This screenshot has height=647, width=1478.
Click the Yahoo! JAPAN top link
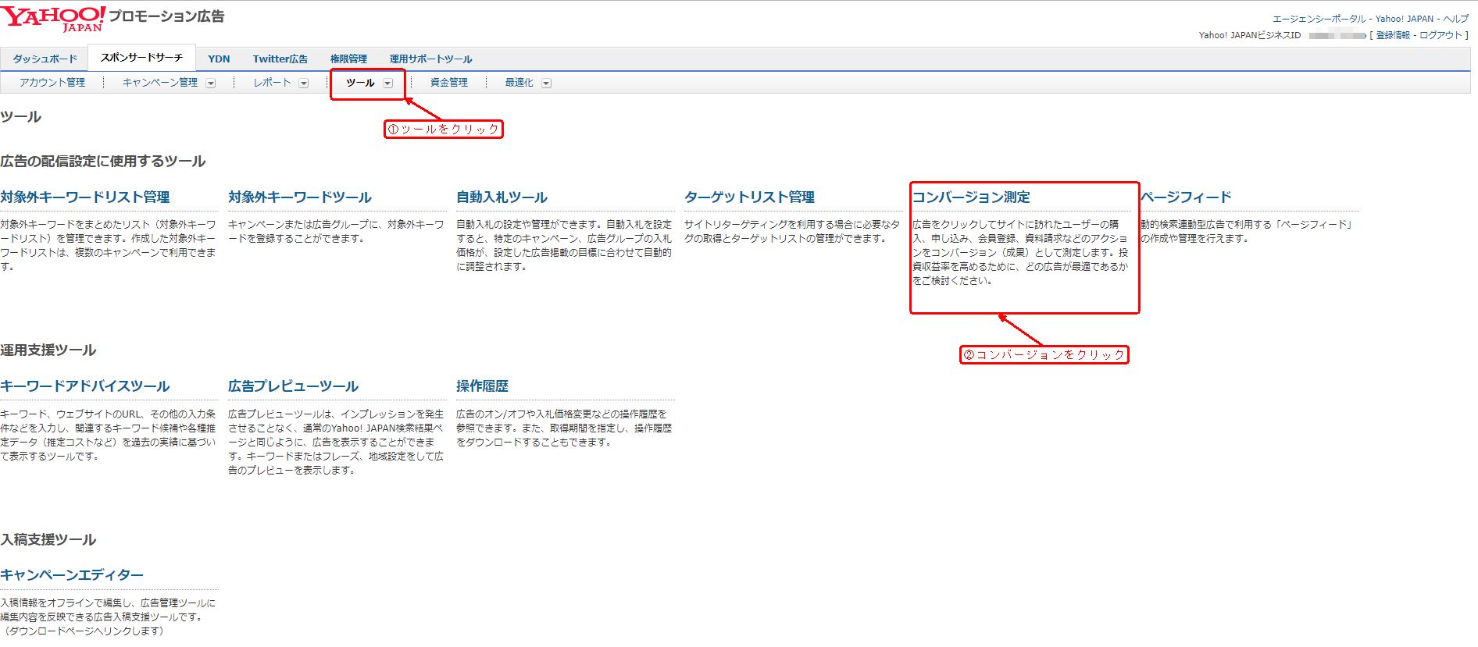pyautogui.click(x=1405, y=19)
